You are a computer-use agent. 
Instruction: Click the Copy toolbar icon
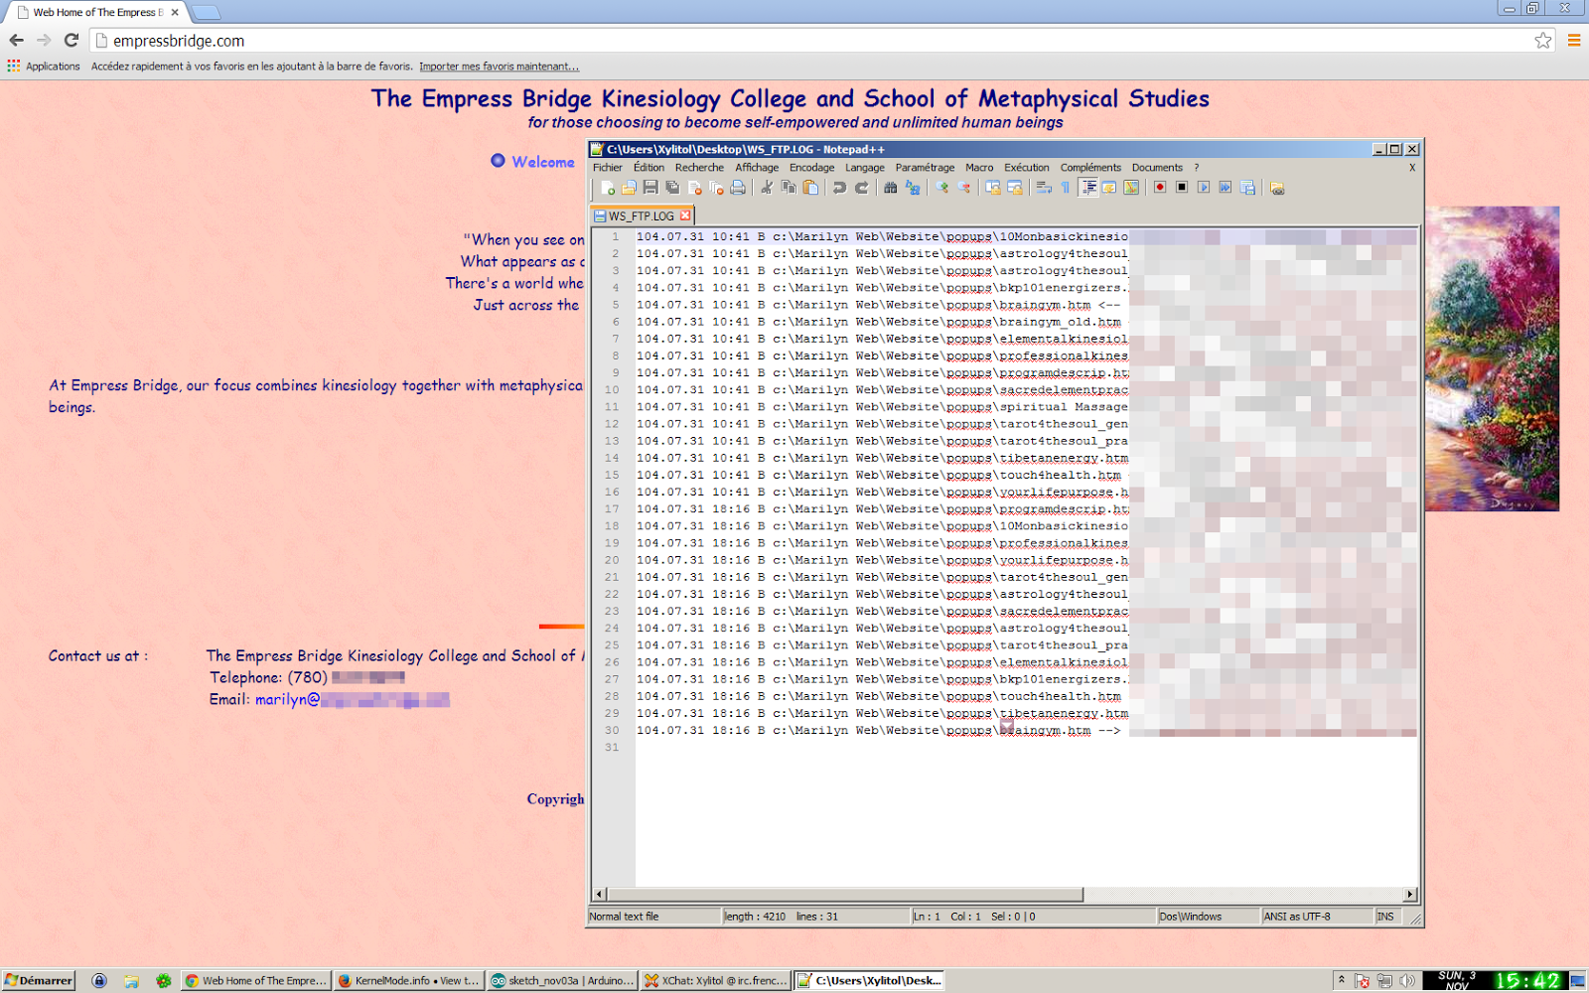pyautogui.click(x=789, y=188)
